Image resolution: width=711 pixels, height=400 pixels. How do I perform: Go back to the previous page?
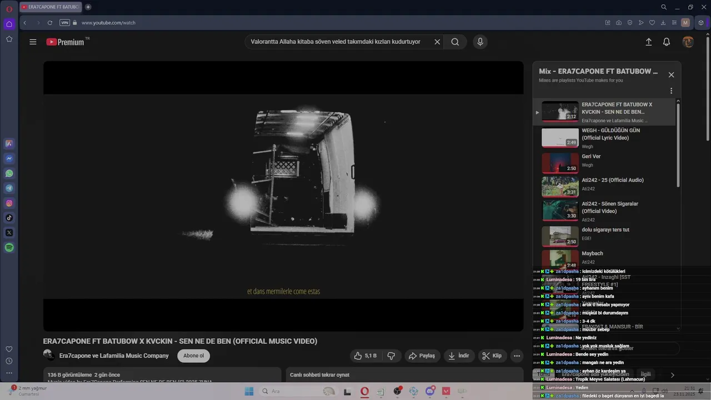click(24, 23)
